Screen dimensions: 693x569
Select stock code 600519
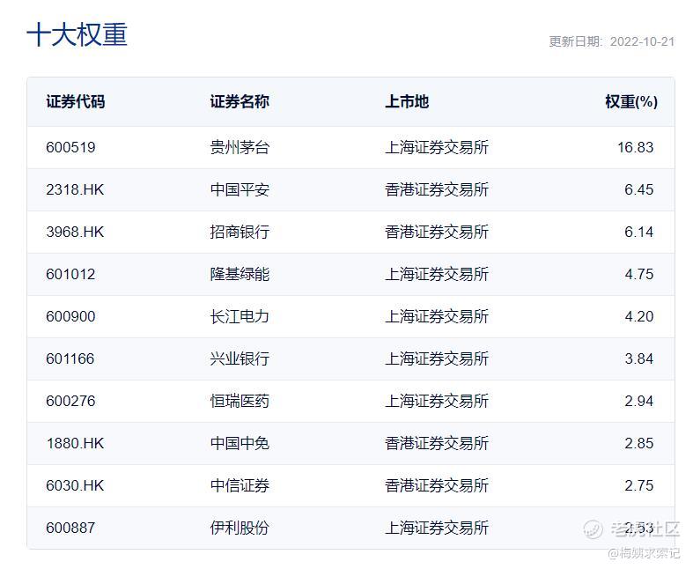(x=70, y=147)
